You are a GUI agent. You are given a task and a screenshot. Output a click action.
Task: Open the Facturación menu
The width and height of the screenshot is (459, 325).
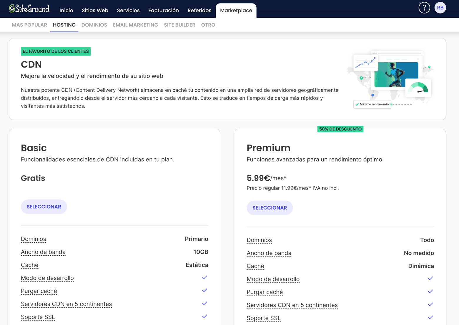pyautogui.click(x=164, y=10)
